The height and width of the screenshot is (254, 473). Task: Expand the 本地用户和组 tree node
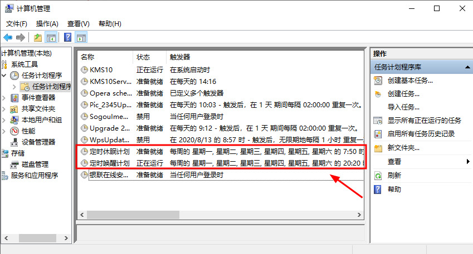pos(4,120)
